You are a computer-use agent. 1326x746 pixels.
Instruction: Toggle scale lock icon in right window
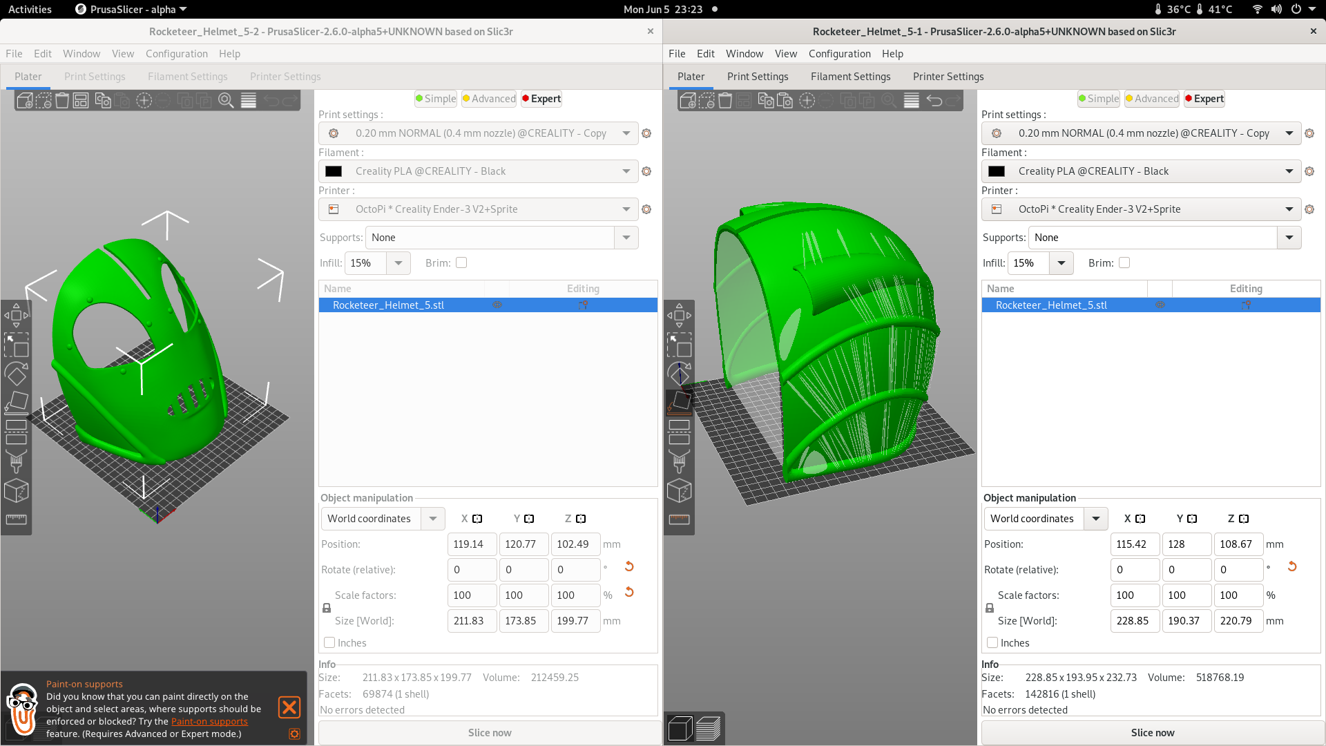click(990, 608)
